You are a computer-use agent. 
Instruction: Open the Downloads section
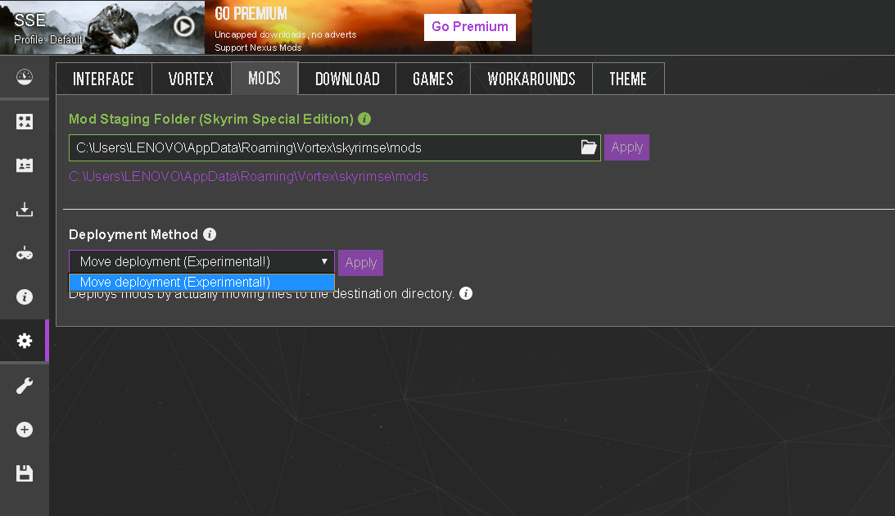click(25, 209)
